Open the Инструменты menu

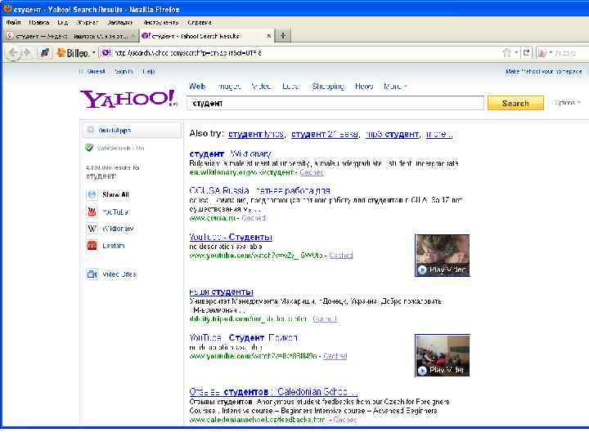click(160, 23)
